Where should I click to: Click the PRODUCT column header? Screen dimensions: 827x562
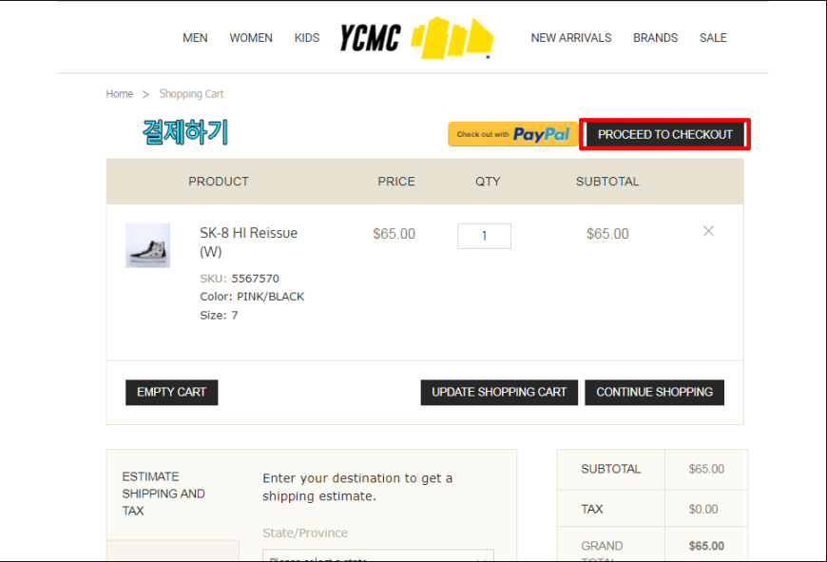[x=219, y=182]
